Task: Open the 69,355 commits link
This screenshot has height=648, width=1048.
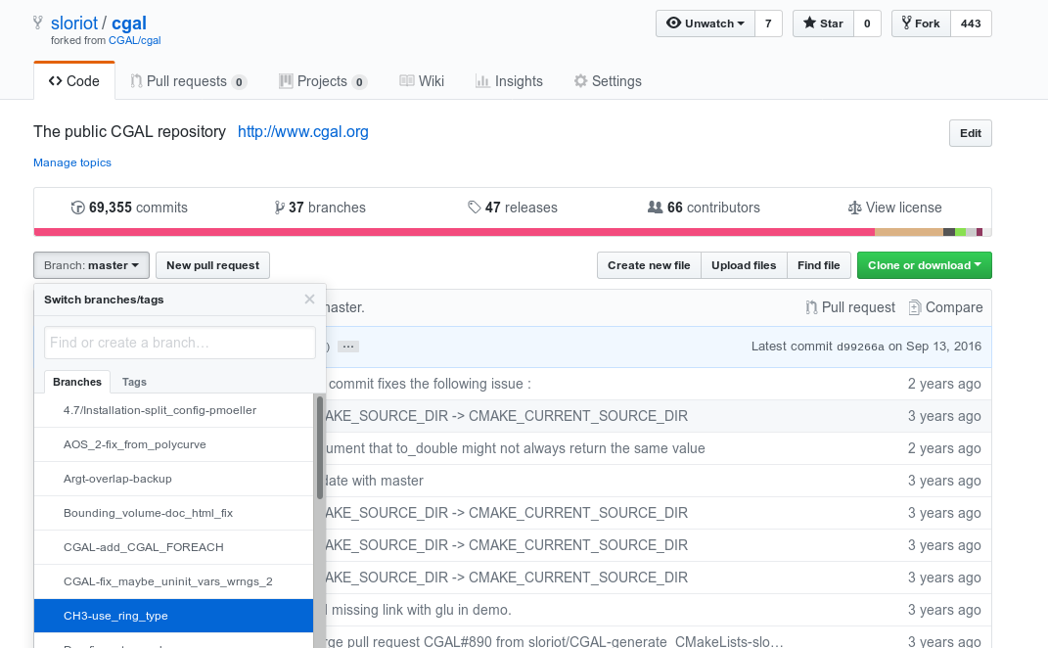Action: (x=129, y=208)
